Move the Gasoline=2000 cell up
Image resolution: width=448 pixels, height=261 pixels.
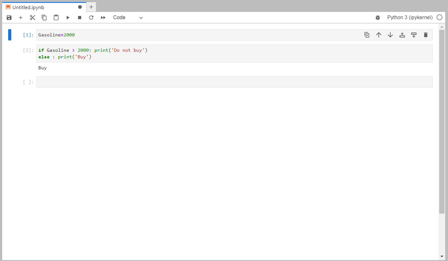coord(378,35)
